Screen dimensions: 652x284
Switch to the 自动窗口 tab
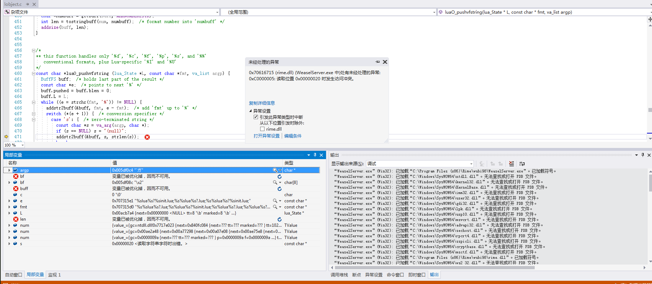14,275
